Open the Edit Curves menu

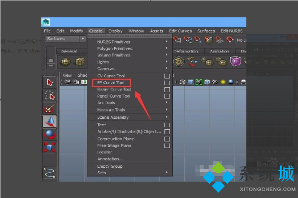coord(179,31)
